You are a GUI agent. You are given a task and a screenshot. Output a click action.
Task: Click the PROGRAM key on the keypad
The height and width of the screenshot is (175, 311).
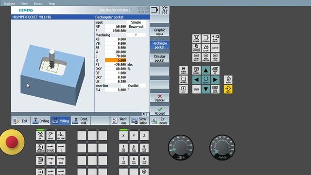pyautogui.click(x=206, y=38)
